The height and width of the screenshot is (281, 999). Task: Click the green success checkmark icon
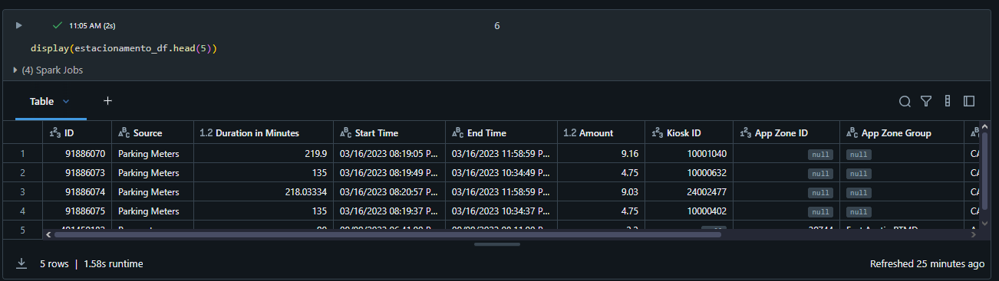coord(58,25)
